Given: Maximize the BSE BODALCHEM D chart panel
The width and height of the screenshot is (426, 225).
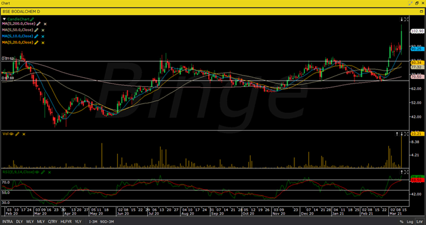Looking at the screenshot, I should click(421, 11).
